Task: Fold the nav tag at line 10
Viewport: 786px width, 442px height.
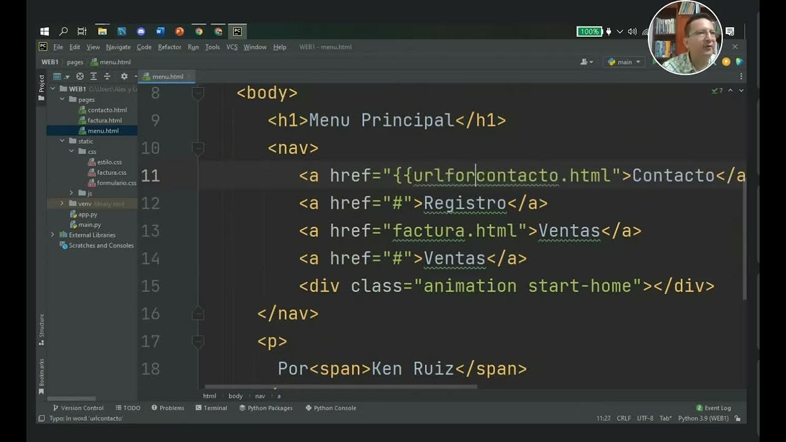Action: point(198,148)
